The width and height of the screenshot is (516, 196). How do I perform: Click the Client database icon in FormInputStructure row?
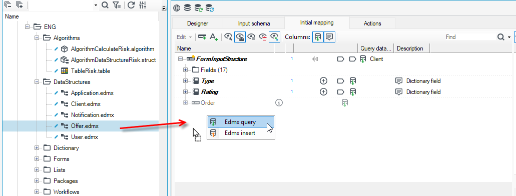tap(363, 59)
